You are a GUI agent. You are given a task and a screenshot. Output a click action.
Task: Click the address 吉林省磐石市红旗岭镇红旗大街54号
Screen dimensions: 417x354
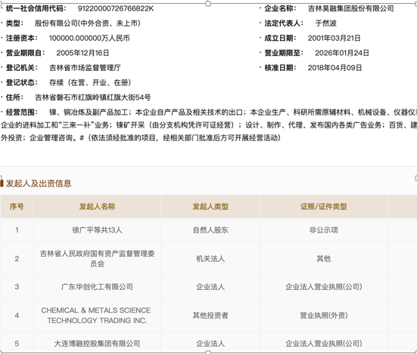coord(93,97)
